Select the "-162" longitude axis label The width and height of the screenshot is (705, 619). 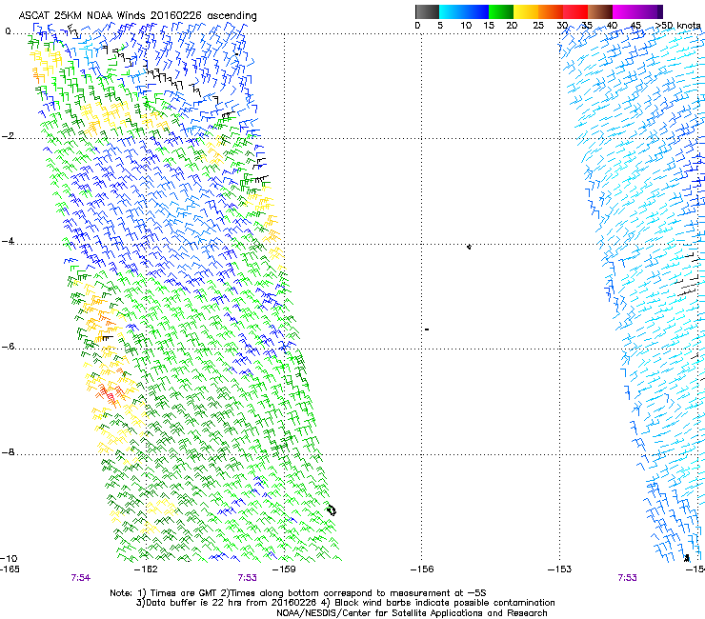pyautogui.click(x=146, y=569)
